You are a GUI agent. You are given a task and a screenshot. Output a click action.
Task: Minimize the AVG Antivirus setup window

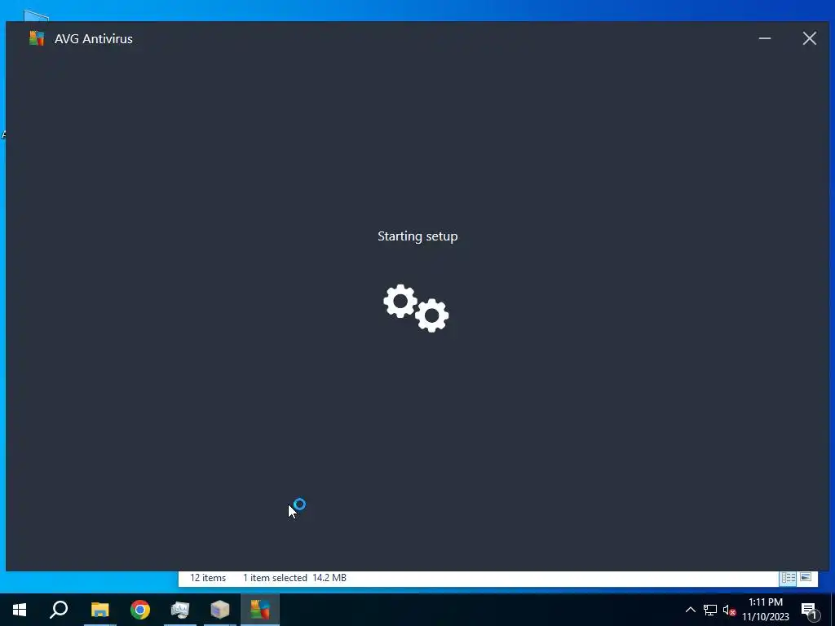(x=765, y=38)
